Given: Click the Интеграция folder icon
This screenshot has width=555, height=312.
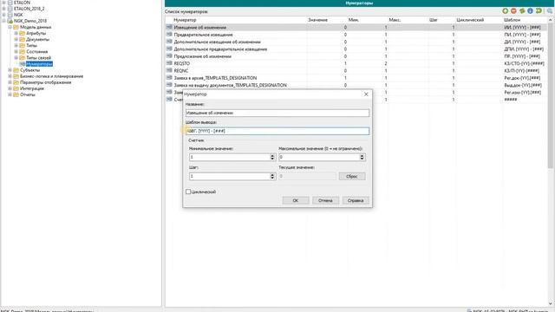Looking at the screenshot, I should tap(16, 88).
